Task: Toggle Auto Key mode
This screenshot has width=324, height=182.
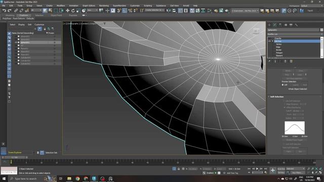Action: tap(281, 169)
